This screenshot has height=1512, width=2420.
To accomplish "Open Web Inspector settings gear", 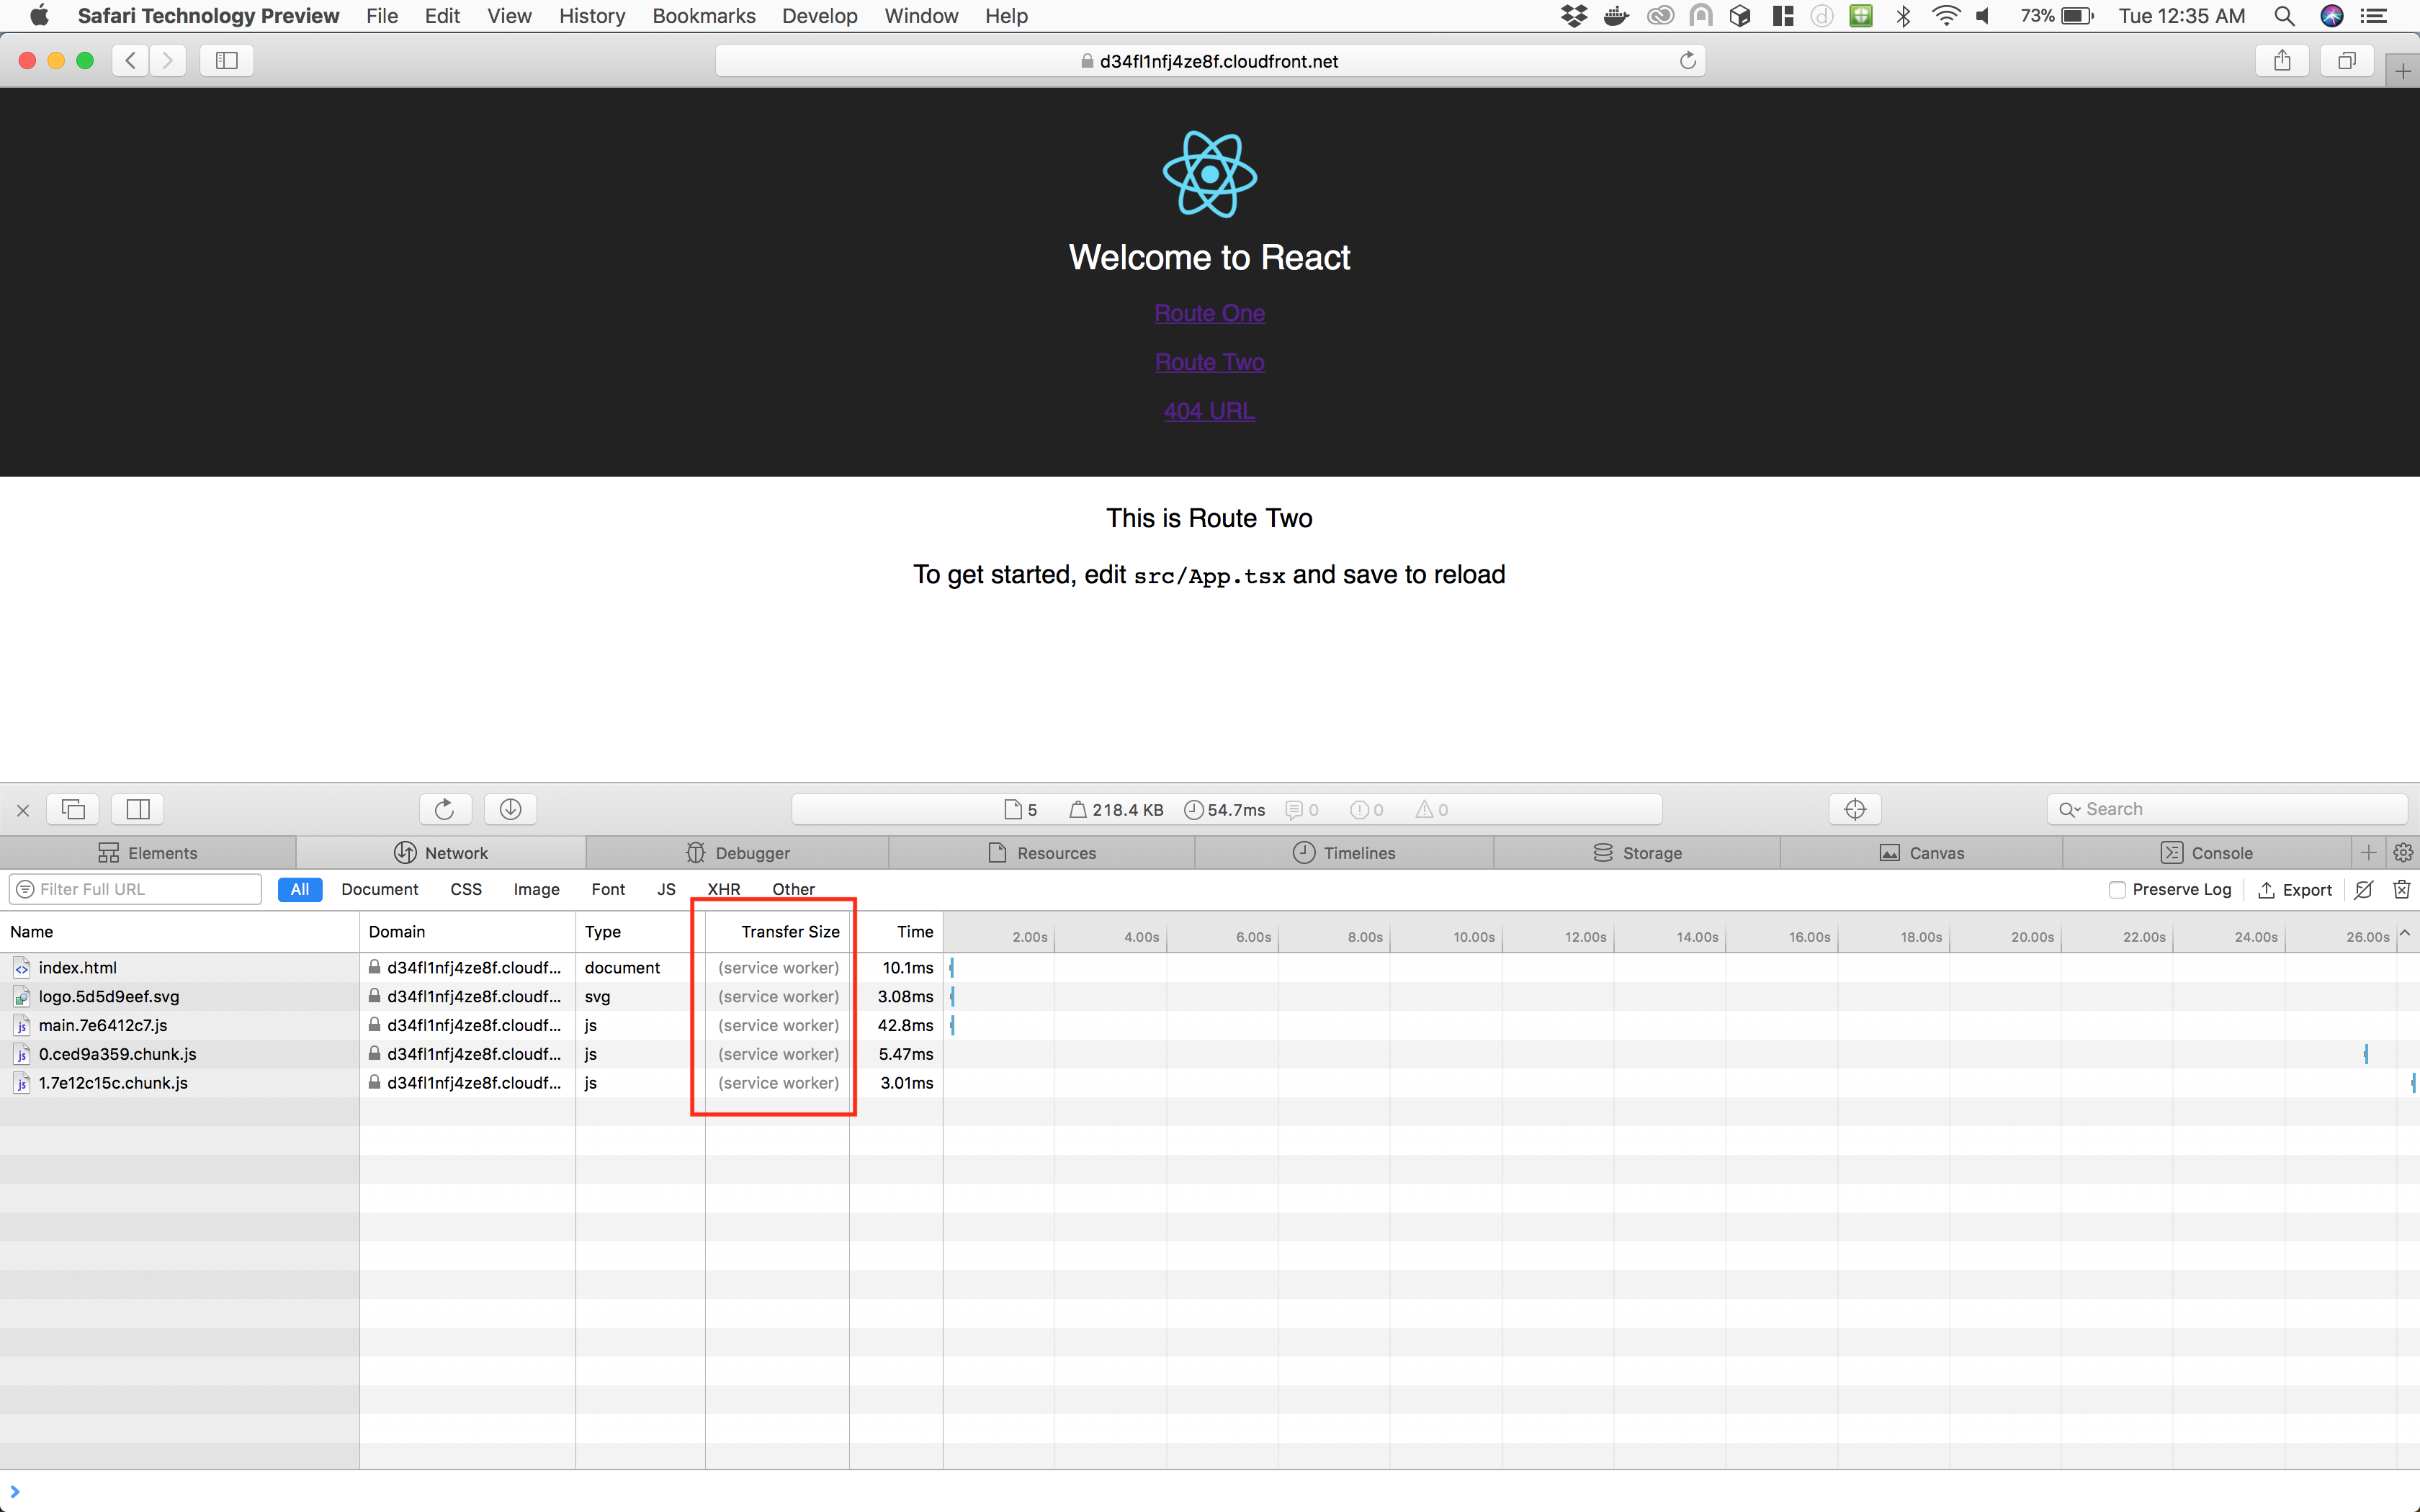I will (x=2403, y=852).
